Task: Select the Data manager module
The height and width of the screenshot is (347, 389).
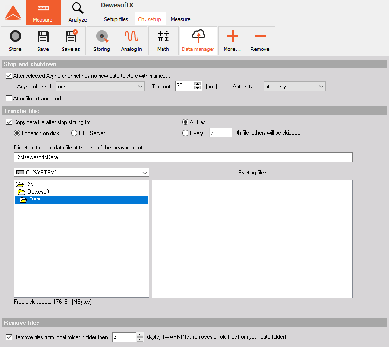Action: [x=198, y=41]
